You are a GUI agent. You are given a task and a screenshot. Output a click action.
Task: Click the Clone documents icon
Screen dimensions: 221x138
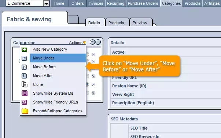pos(25,84)
